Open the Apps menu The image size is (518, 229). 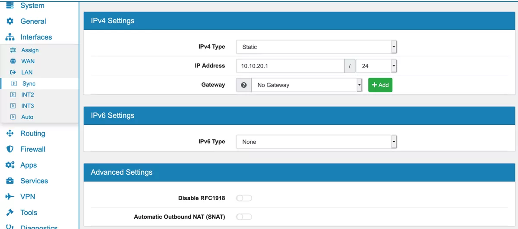28,165
